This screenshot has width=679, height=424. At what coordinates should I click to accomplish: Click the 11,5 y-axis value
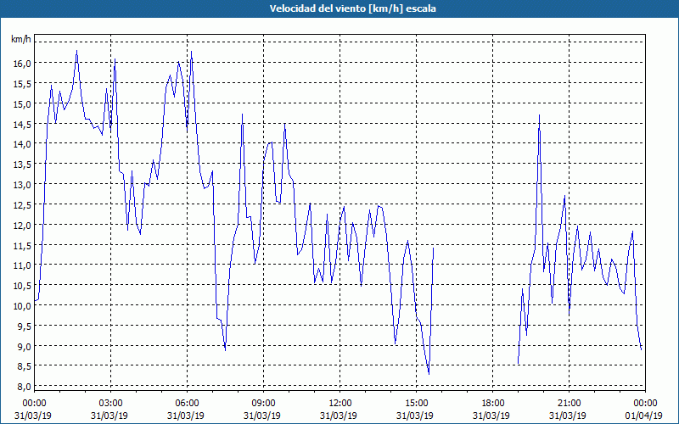click(21, 245)
